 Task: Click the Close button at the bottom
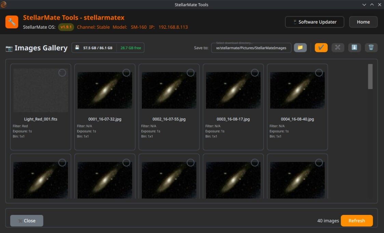(27, 221)
